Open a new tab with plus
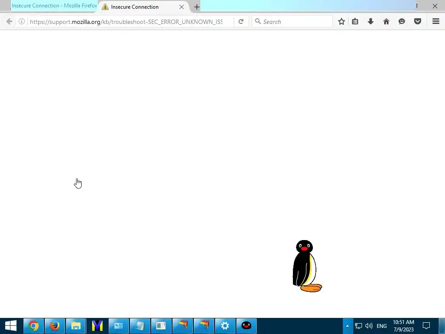The width and height of the screenshot is (445, 334). pyautogui.click(x=197, y=7)
